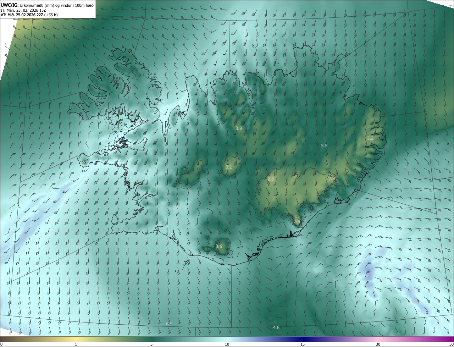The image size is (454, 347).
Task: Click the colour scale tick label 0
Action: pyautogui.click(x=1, y=344)
